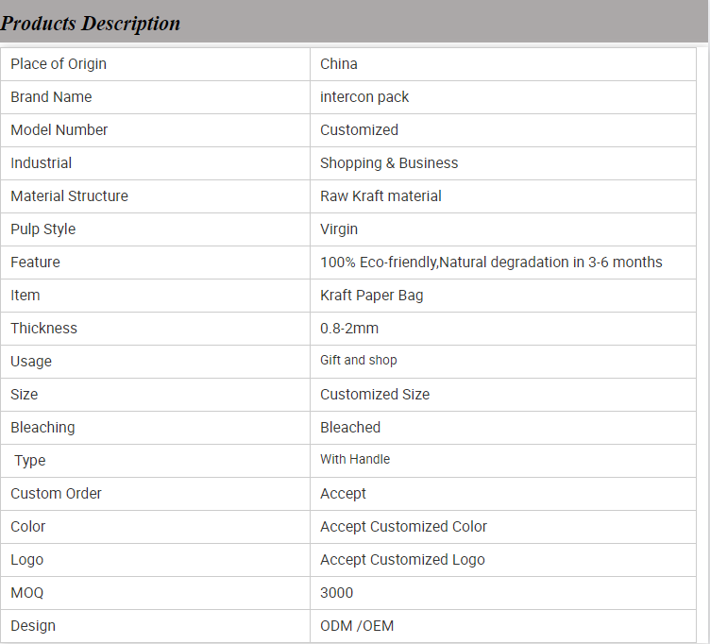
Task: Click the 'Customized Size' value
Action: (x=375, y=395)
